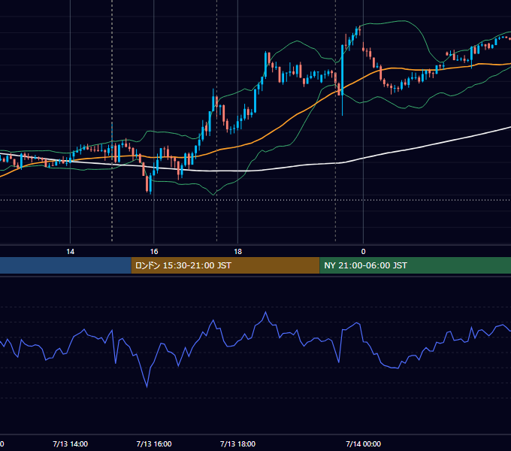Click the 7/13 18:00 date label
511x451 pixels.
pos(237,443)
